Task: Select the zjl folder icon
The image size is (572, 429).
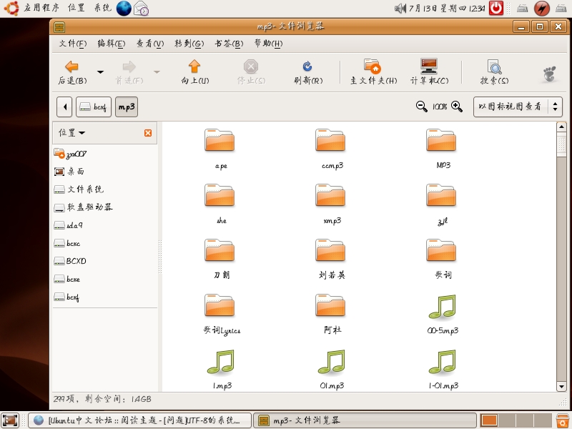Action: (441, 195)
